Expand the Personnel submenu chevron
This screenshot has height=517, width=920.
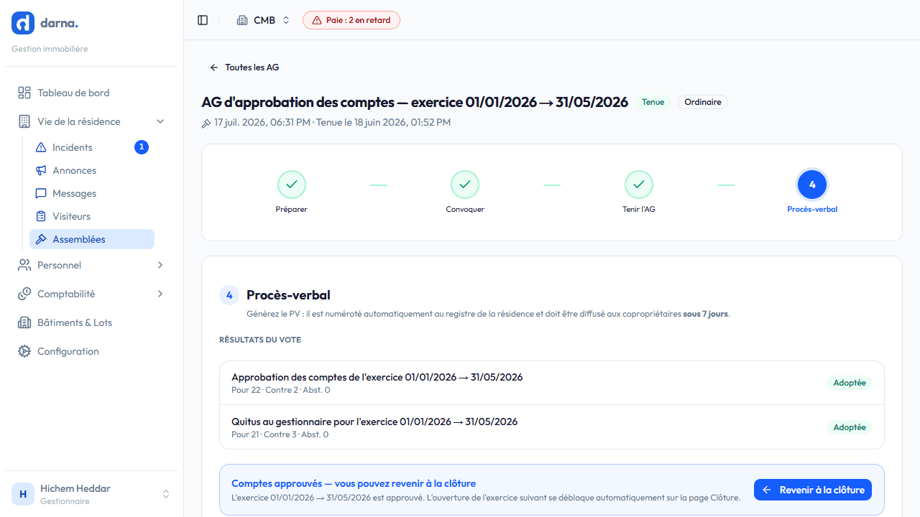click(160, 265)
